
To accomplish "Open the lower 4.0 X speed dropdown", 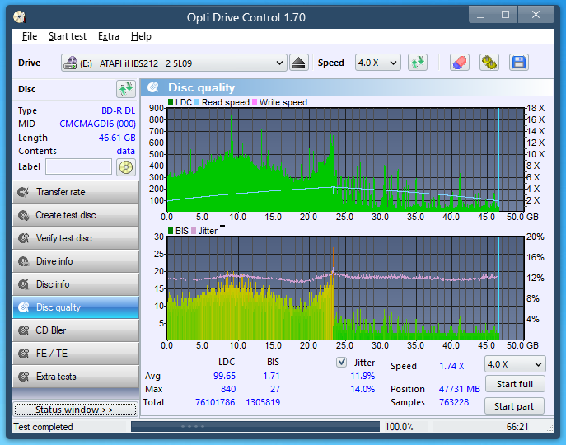I will [x=514, y=364].
